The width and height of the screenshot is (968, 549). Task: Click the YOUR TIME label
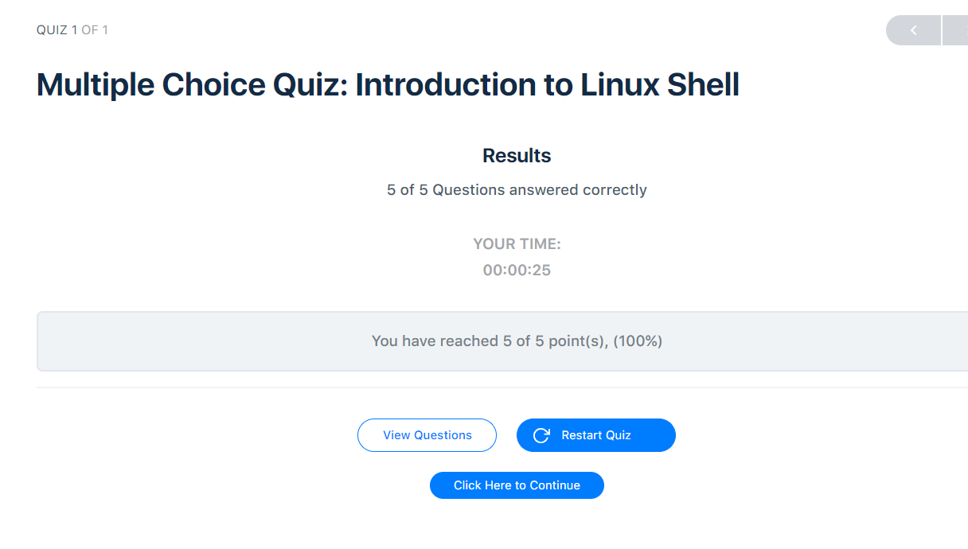point(517,244)
